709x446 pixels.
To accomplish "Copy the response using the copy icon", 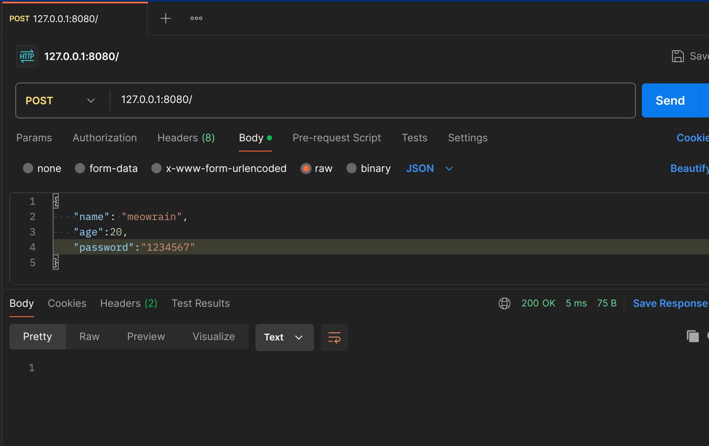I will tap(692, 336).
